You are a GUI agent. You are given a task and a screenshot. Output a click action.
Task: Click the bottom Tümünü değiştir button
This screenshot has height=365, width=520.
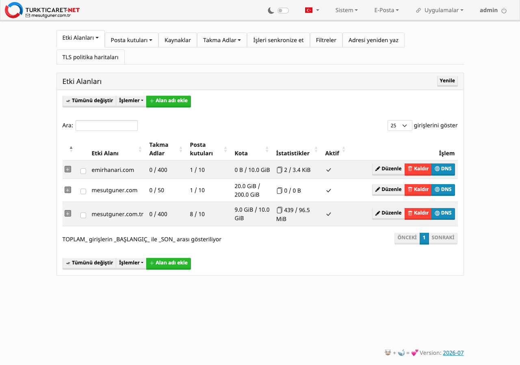tap(89, 263)
